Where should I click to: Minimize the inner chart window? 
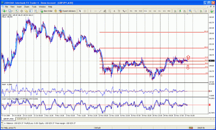pos(208,7)
